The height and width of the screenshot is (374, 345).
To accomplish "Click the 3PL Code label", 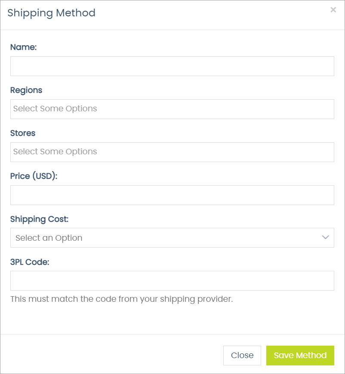I will click(x=29, y=262).
